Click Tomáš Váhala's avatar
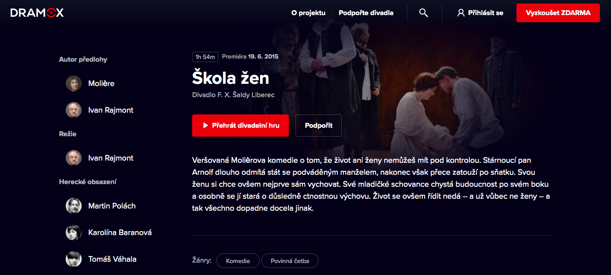Screen dimensions: 611x275 pyautogui.click(x=74, y=259)
